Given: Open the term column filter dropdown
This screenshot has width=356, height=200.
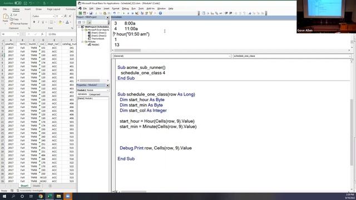Looking at the screenshot, I should [27, 44].
